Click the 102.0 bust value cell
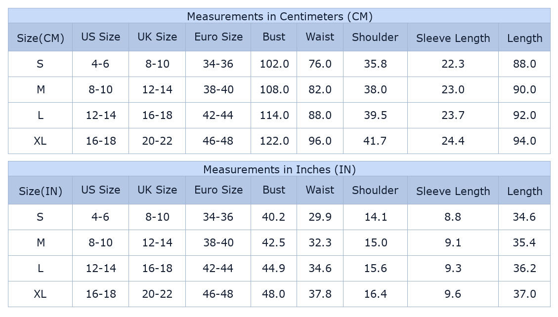The height and width of the screenshot is (317, 558). pos(274,64)
